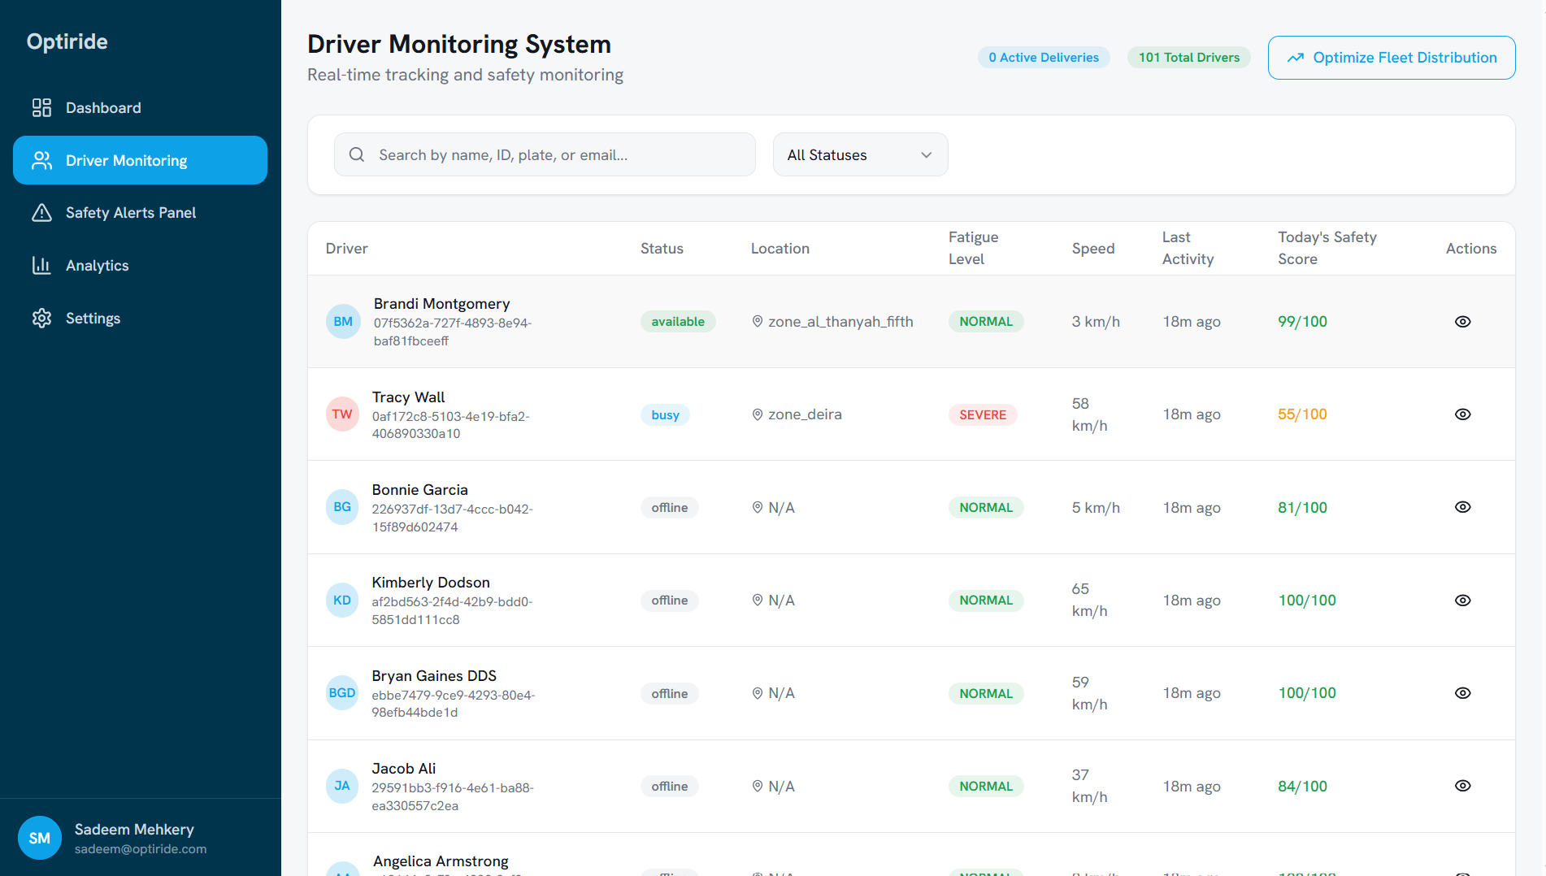Click the 81/100 safety score
The image size is (1546, 876).
click(1302, 508)
